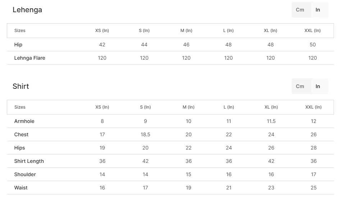Viewport: 339px width, 197px height.
Task: Click the 18.5 Chest value for size S
Action: [145, 134]
